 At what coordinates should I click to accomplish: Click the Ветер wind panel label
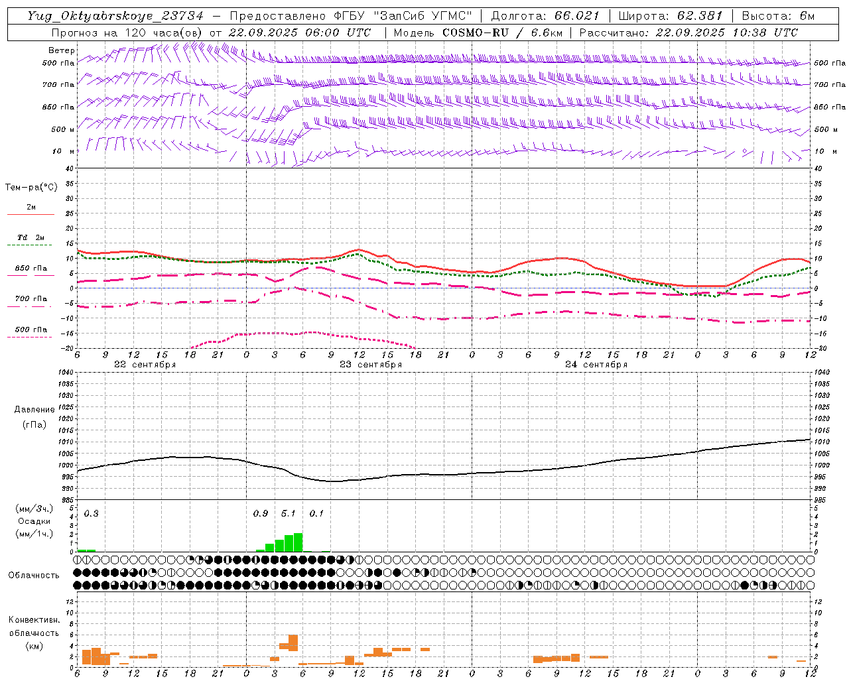tap(62, 50)
